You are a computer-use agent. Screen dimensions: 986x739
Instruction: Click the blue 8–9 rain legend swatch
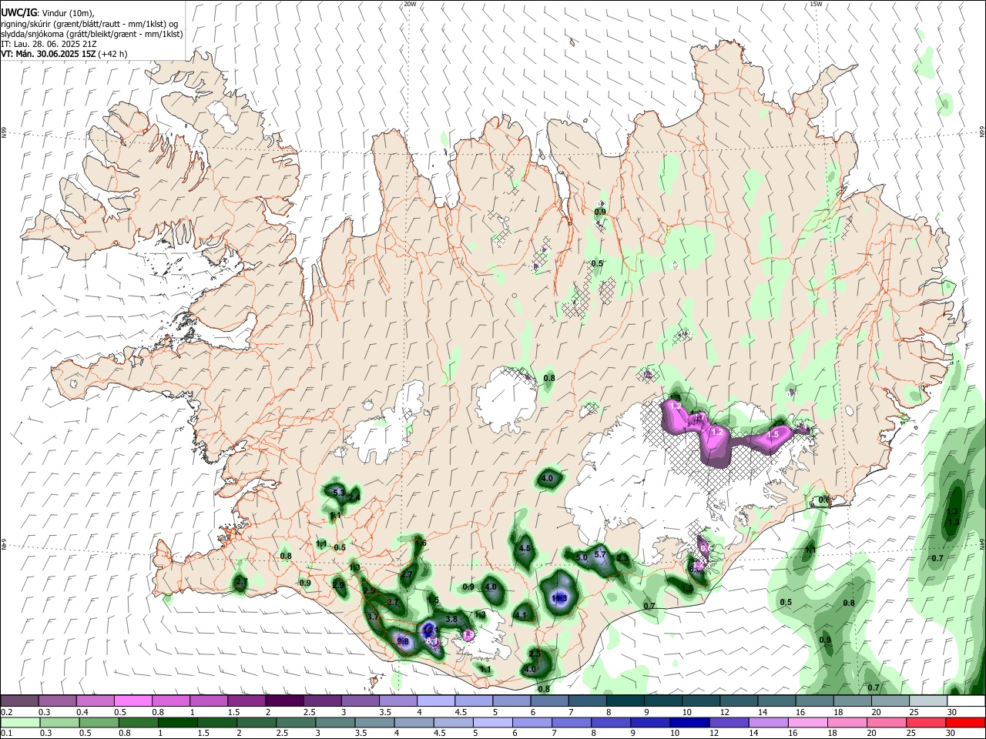coord(610,722)
